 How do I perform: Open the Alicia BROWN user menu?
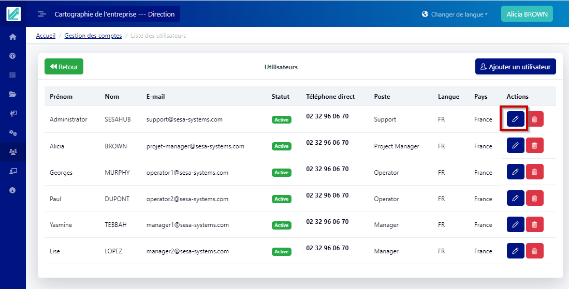coord(527,14)
